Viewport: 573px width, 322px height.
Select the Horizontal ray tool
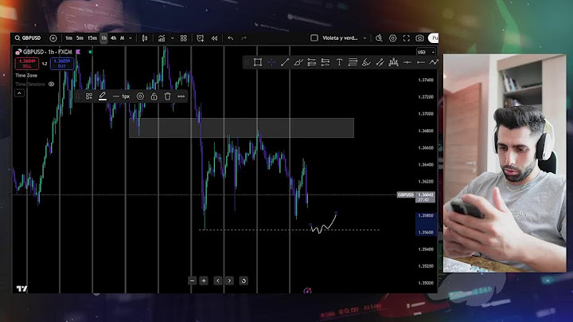[421, 63]
